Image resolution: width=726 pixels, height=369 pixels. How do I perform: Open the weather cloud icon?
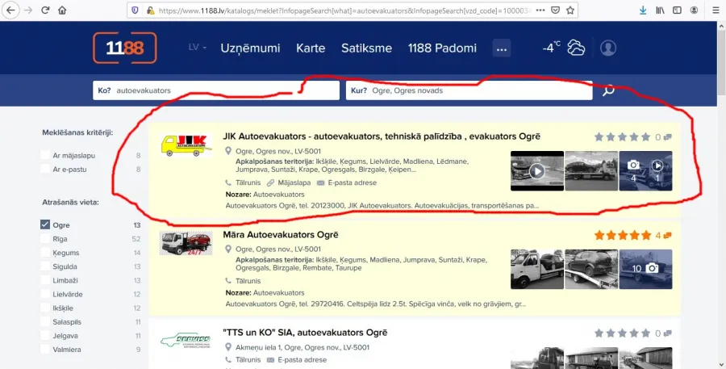(x=576, y=48)
